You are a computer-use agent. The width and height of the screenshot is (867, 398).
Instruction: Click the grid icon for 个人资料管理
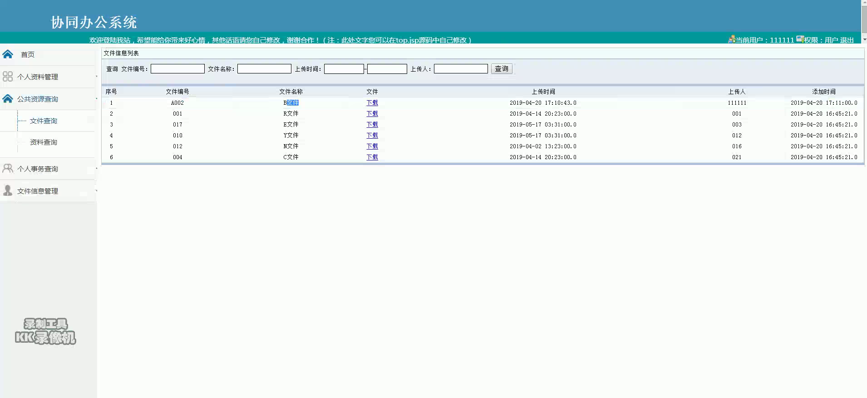(x=8, y=77)
